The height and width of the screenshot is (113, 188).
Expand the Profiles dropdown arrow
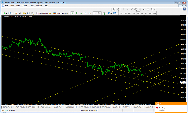coord(12,13)
